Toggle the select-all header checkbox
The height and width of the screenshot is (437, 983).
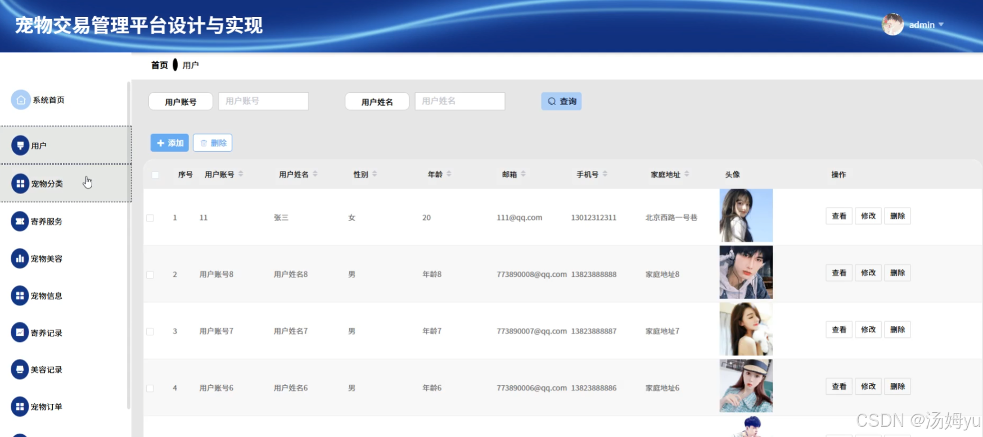point(155,175)
